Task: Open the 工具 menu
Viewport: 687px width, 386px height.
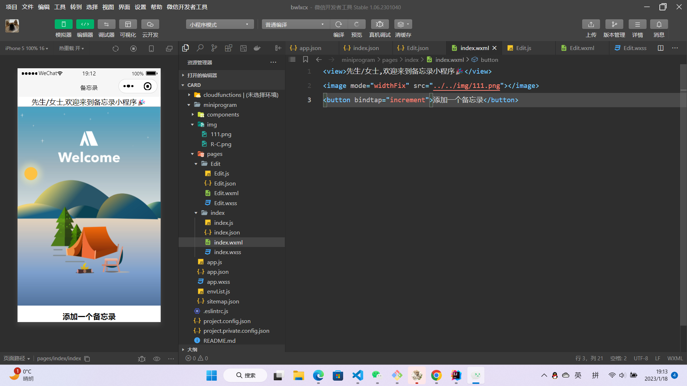Action: [60, 7]
